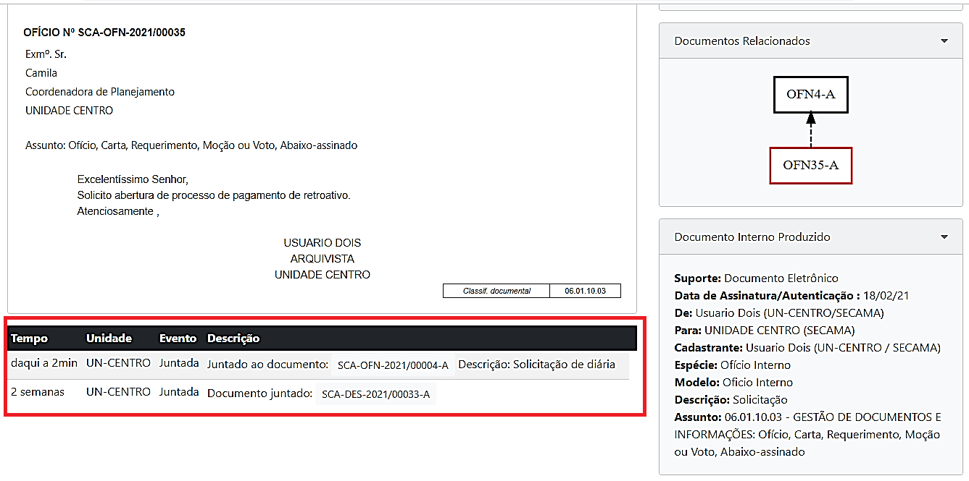Open linked document SCA-OFN-2021/00004-A
969x481 pixels.
coord(392,365)
